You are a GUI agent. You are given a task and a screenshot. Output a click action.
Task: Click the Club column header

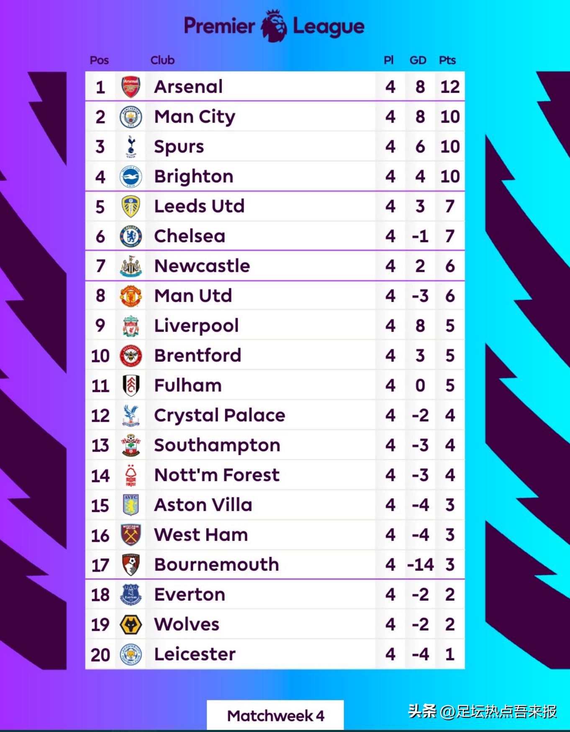click(162, 60)
